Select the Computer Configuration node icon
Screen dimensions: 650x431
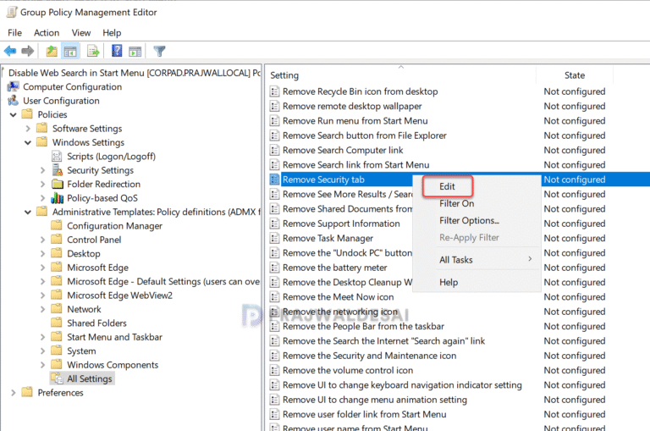pos(14,86)
